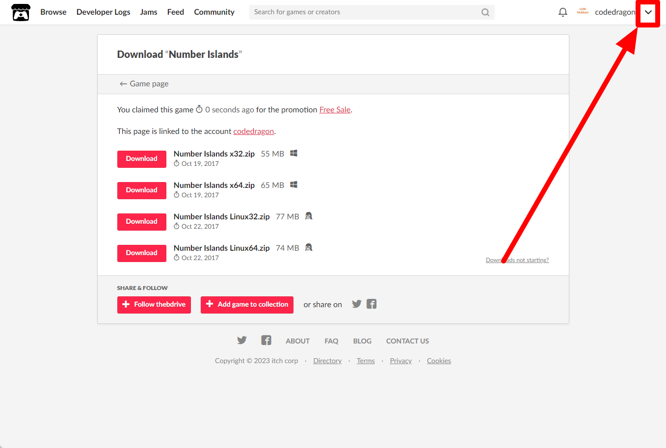Download Number Islands Linux64.zip
Viewport: 666px width, 448px height.
tap(142, 253)
